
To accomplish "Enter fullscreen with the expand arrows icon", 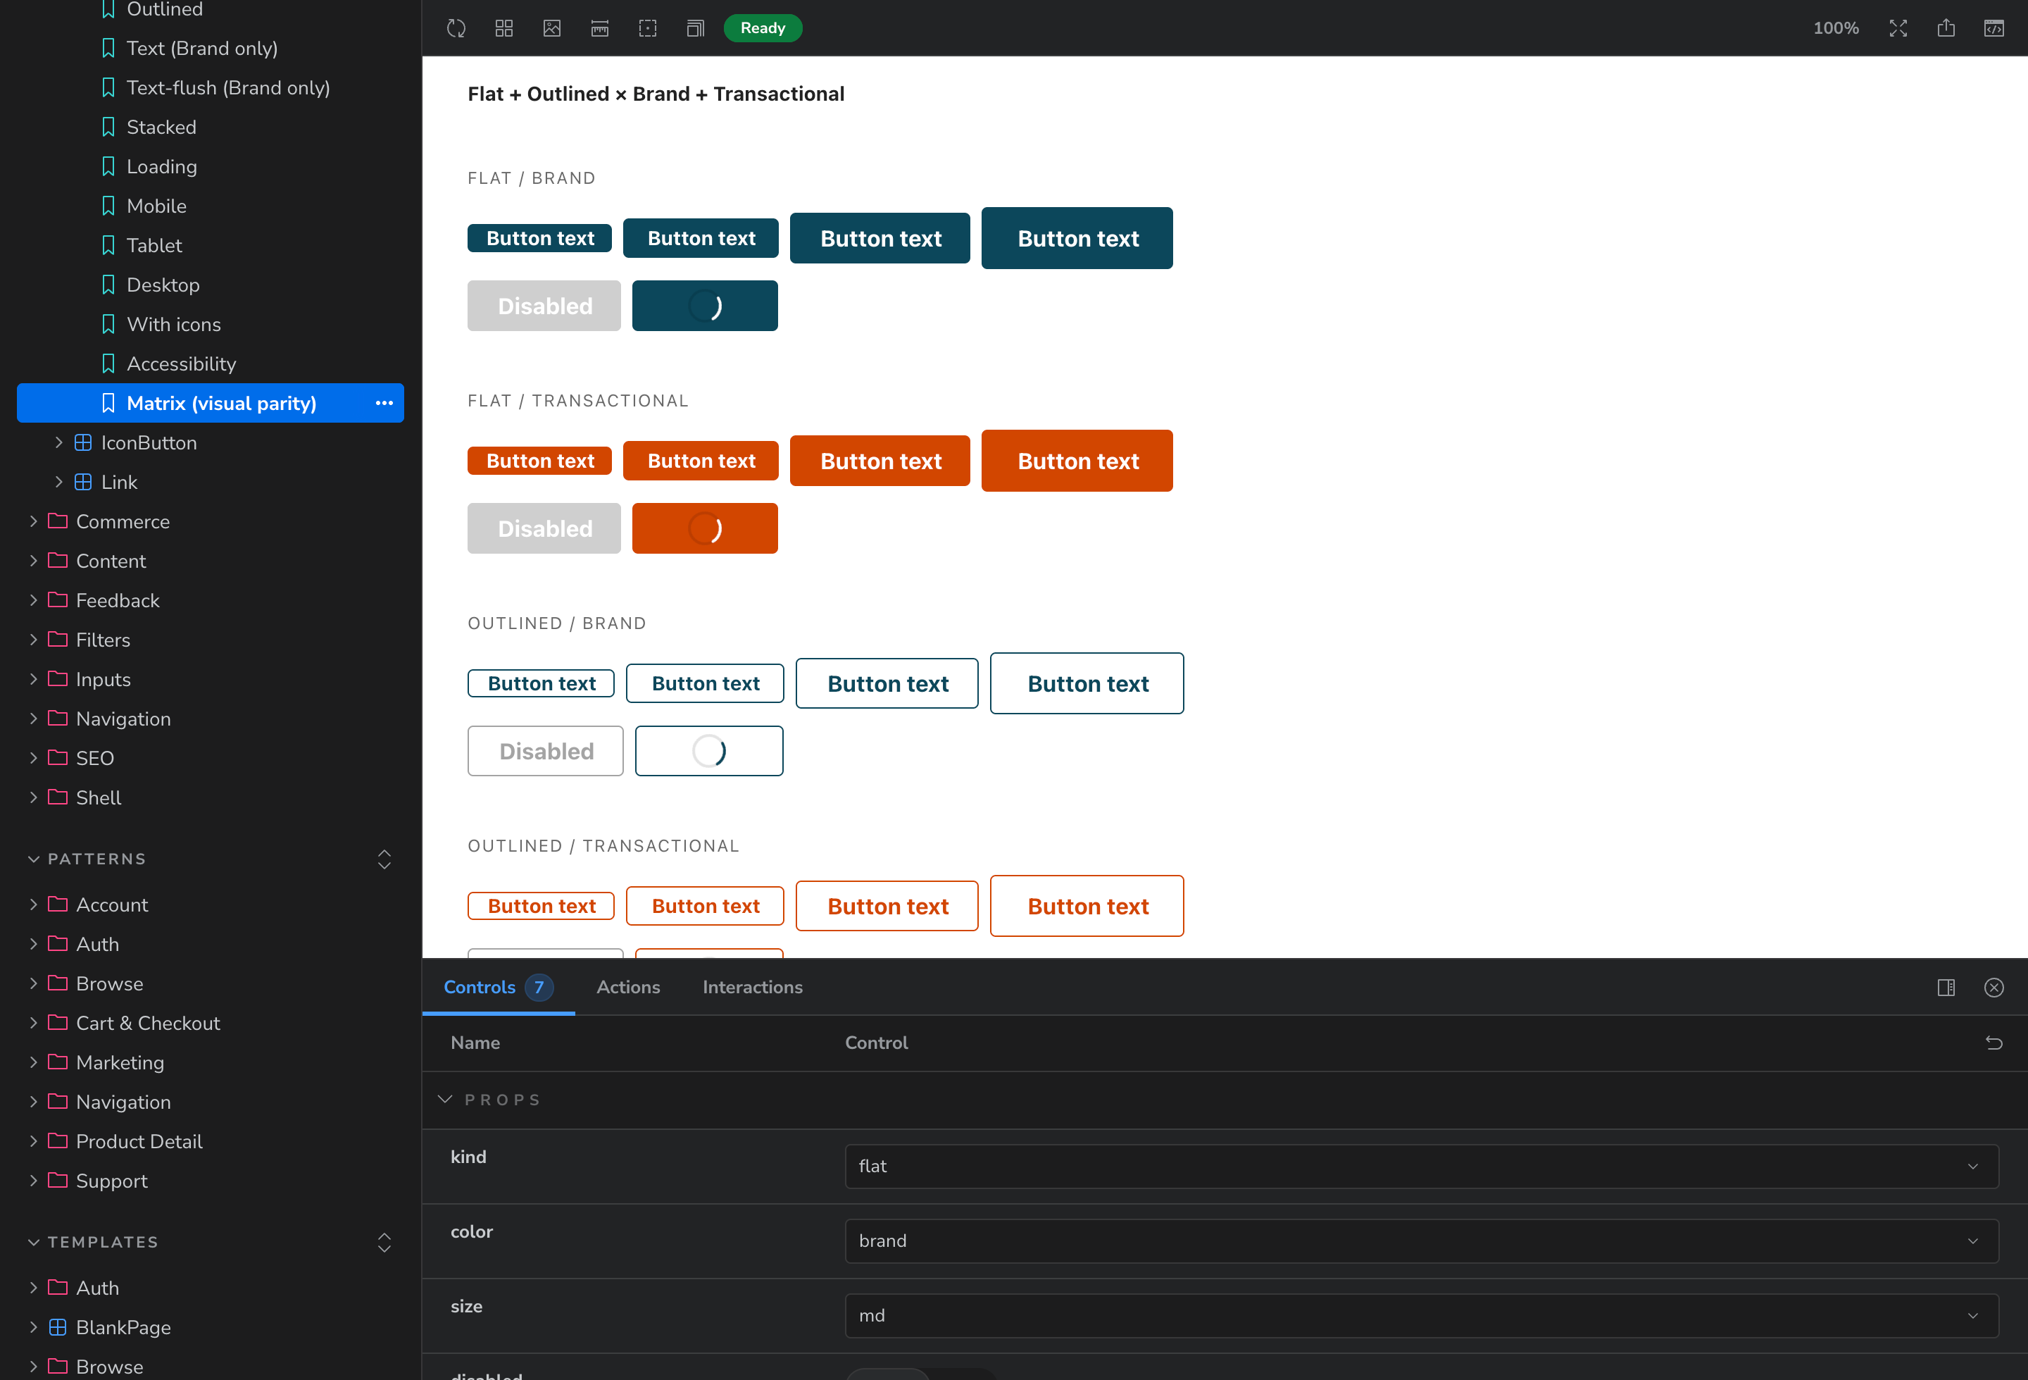I will (x=1899, y=28).
